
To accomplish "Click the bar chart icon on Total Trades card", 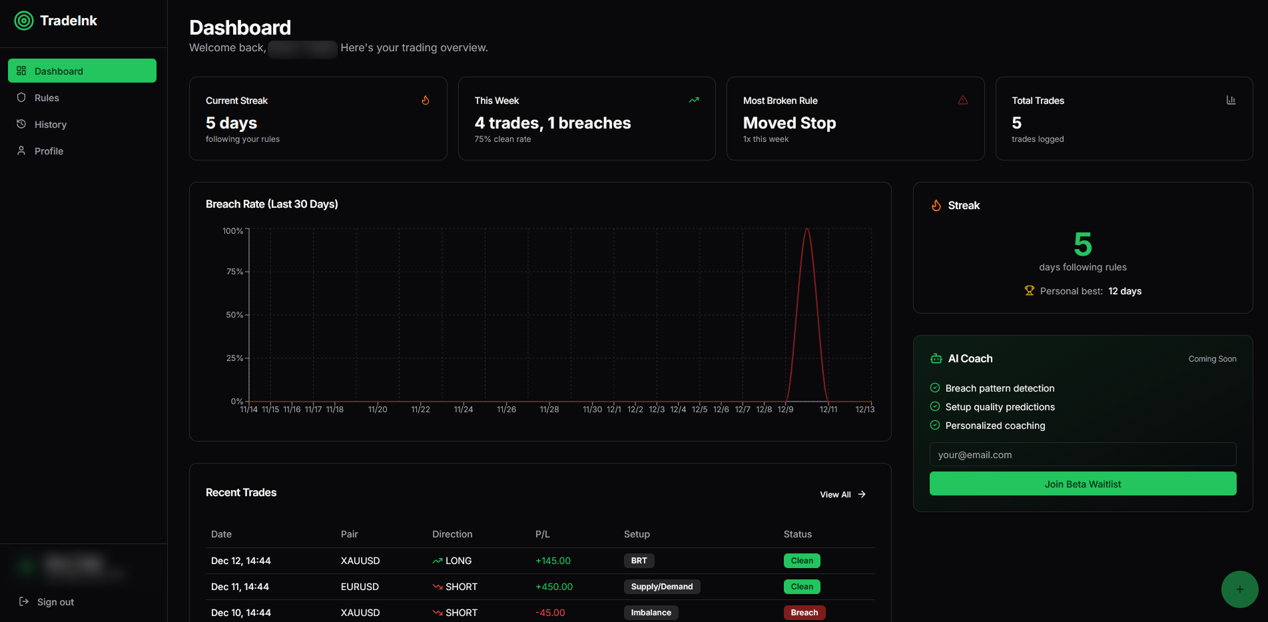I will 1231,100.
